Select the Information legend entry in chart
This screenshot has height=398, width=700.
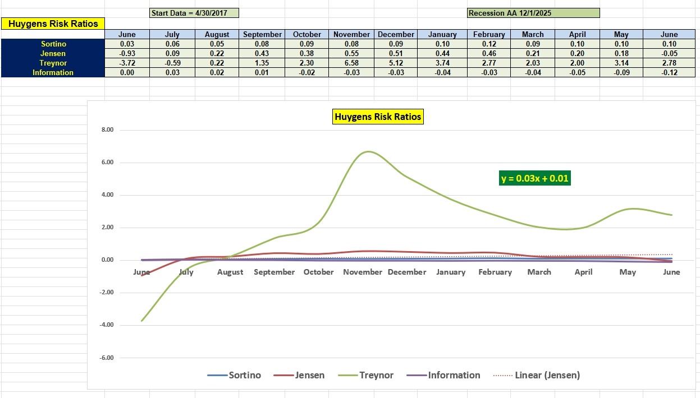pos(443,375)
